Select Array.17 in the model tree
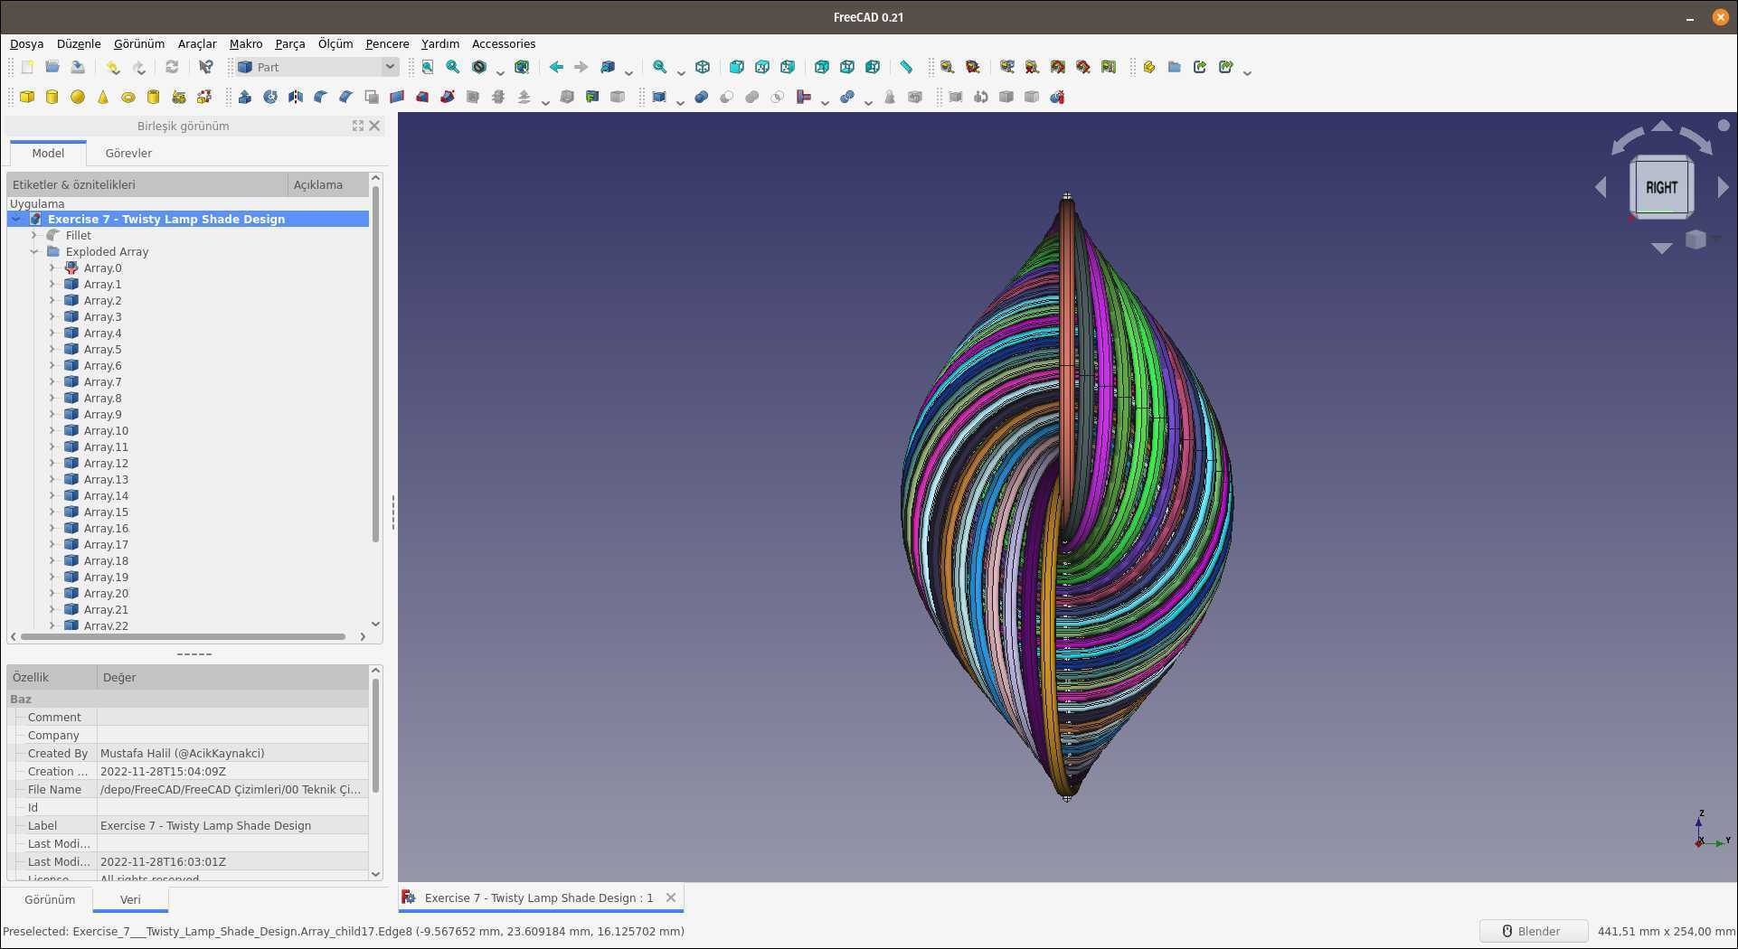Viewport: 1738px width, 949px height. (x=106, y=544)
